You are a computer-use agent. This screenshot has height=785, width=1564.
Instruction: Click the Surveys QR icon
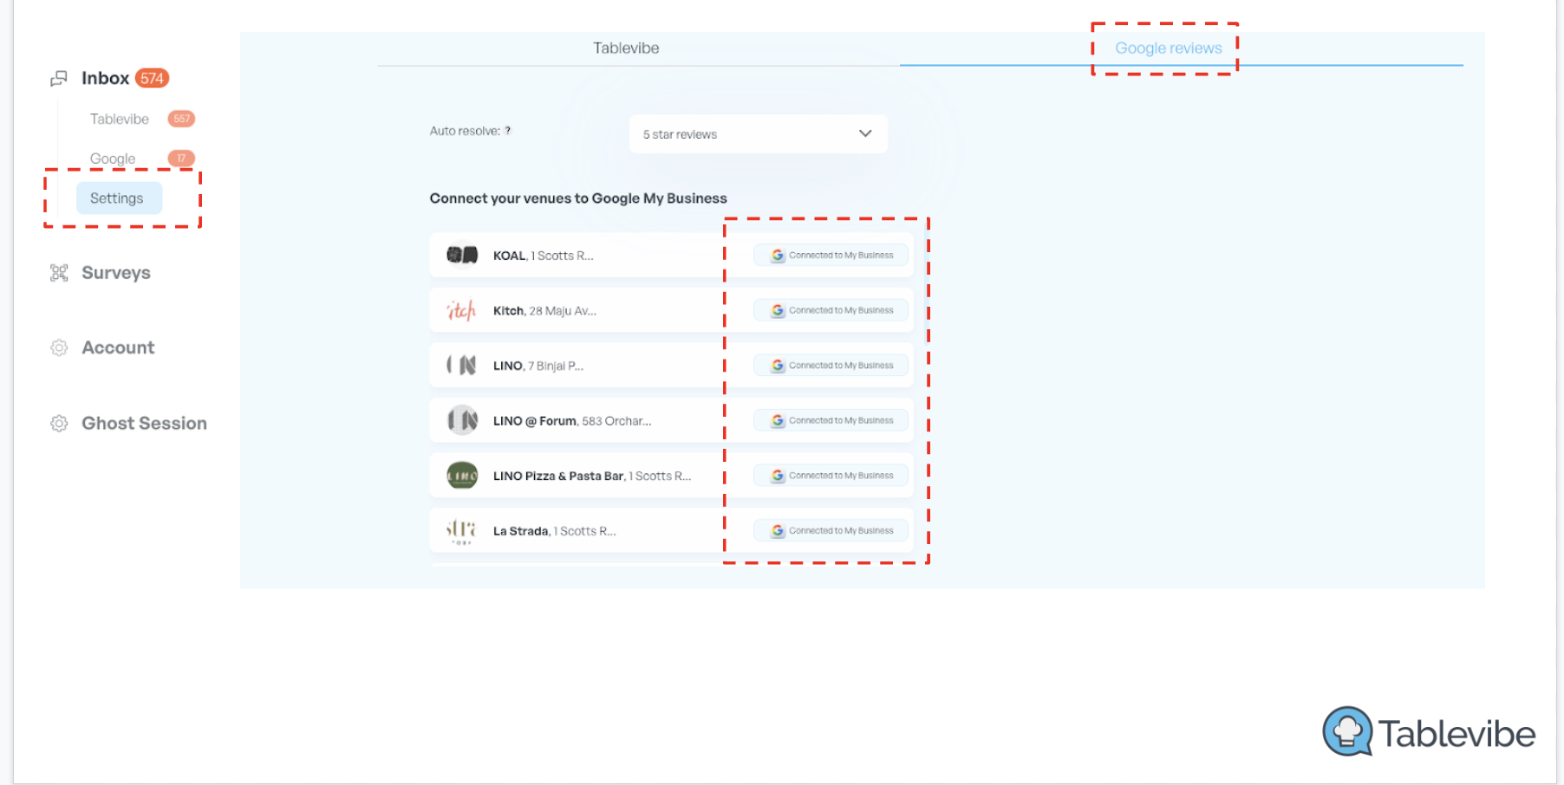coord(59,273)
